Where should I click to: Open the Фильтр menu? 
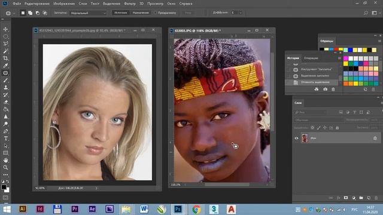coord(130,4)
